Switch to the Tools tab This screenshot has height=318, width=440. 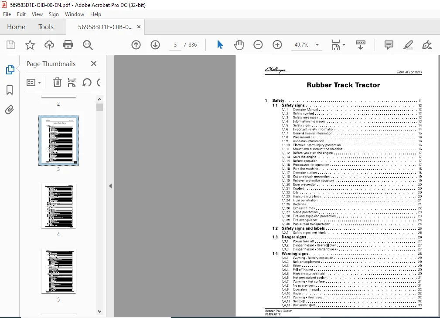46,27
